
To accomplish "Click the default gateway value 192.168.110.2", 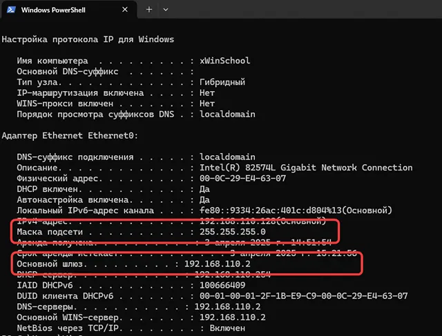I will [217, 264].
